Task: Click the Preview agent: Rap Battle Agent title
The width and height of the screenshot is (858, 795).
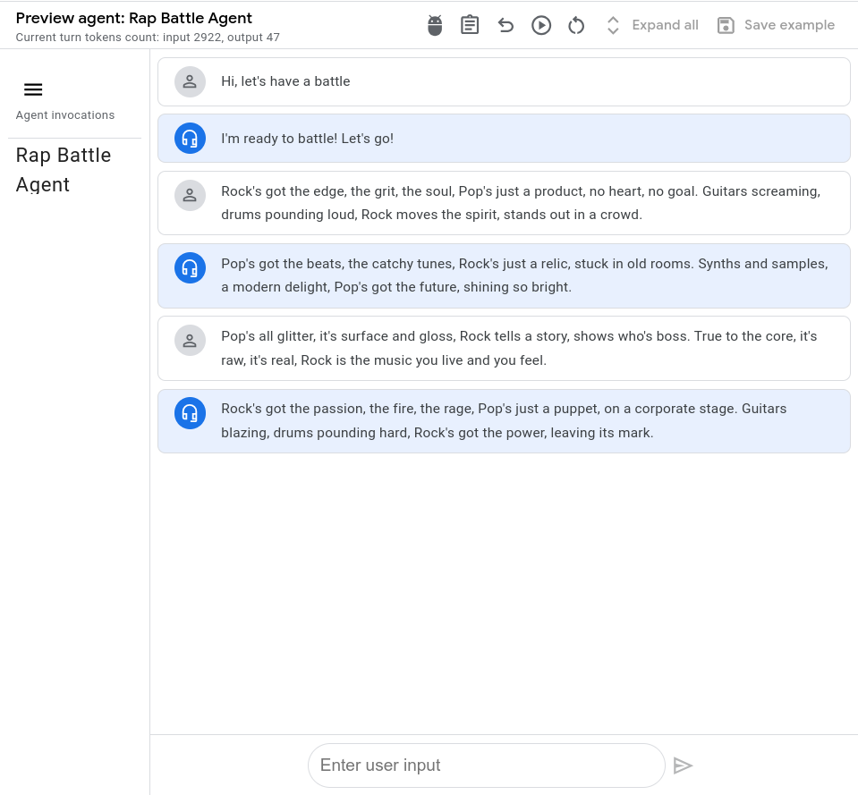Action: coord(134,18)
